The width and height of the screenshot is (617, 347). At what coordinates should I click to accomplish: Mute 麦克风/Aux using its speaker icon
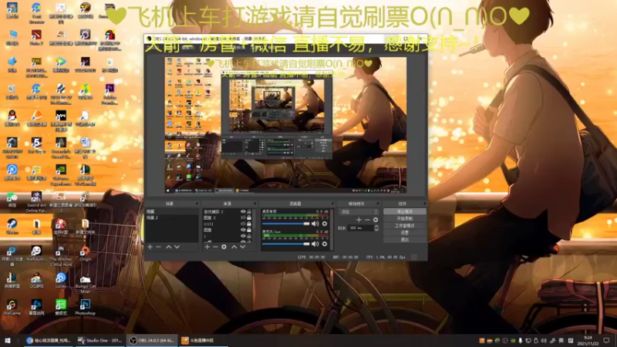coord(315,244)
